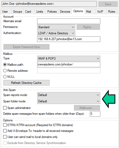The width and height of the screenshot is (119, 148).
Task: Toggle Add X-Envelope-To header checkbox
Action: tap(5, 131)
